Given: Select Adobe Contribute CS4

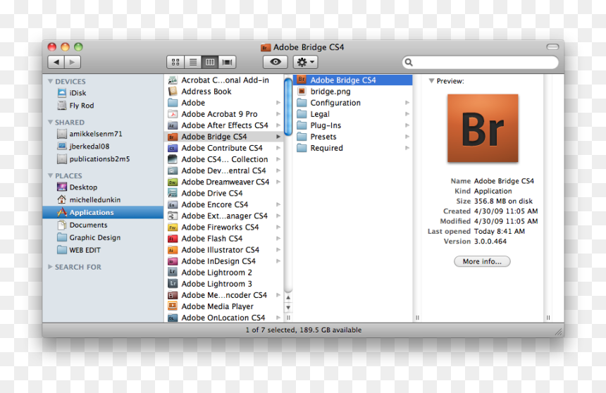Looking at the screenshot, I should coord(224,148).
